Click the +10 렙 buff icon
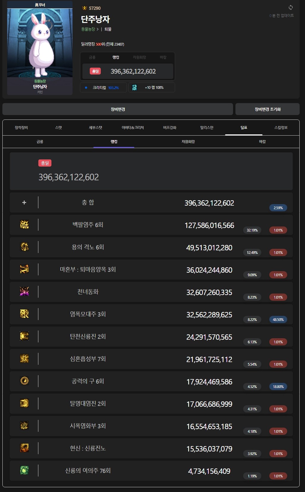This screenshot has height=492, width=305. coord(134,87)
